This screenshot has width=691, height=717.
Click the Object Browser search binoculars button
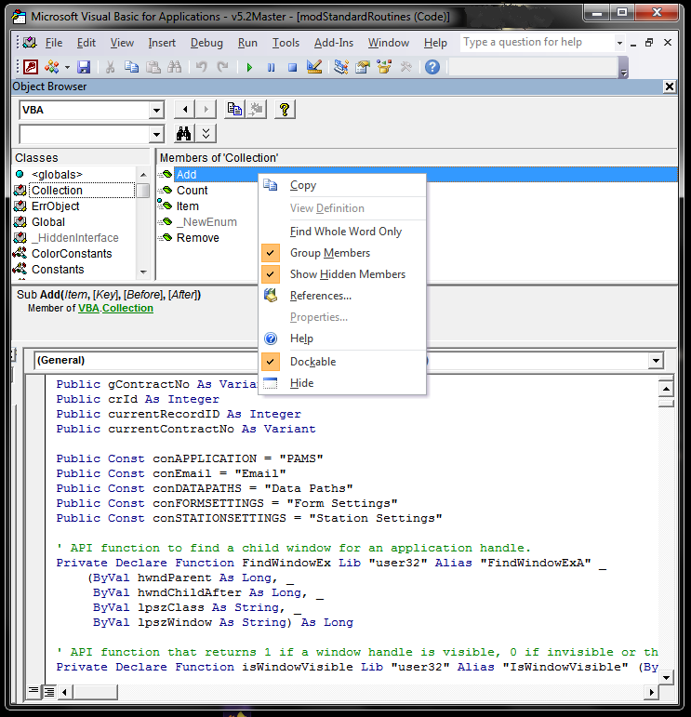tap(184, 134)
